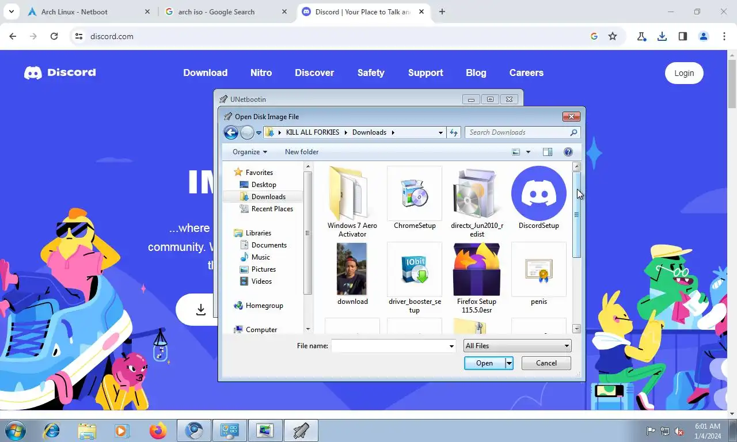Open the Windows Start menu

click(x=16, y=430)
